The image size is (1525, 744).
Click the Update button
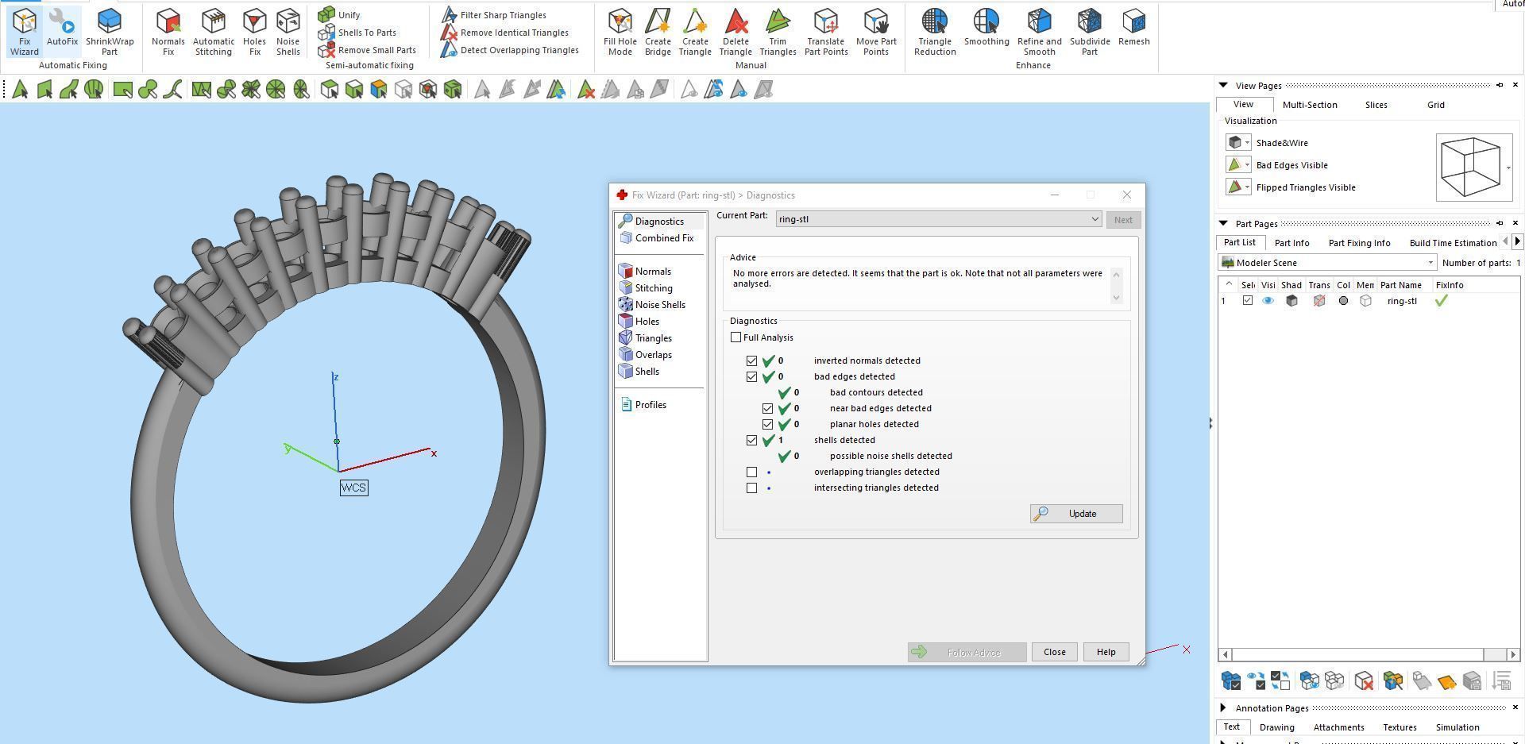[x=1076, y=514]
